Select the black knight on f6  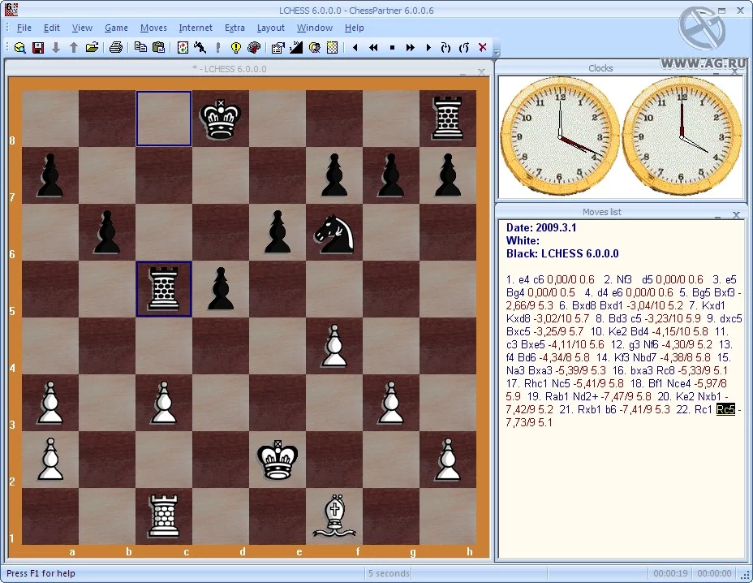point(333,232)
